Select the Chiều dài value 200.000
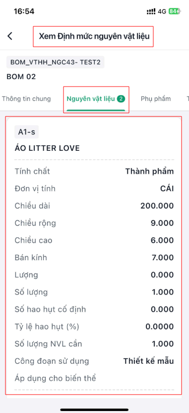Image resolution: width=189 pixels, height=413 pixels. (x=157, y=206)
